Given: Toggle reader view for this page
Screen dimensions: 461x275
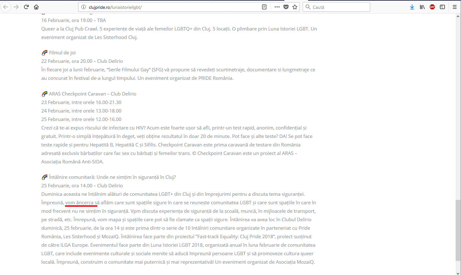Looking at the screenshot, I should click(x=264, y=7).
